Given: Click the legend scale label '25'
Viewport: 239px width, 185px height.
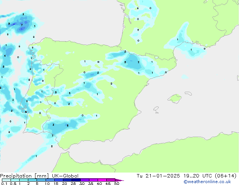Looking at the screenshot, I should 73,183.
